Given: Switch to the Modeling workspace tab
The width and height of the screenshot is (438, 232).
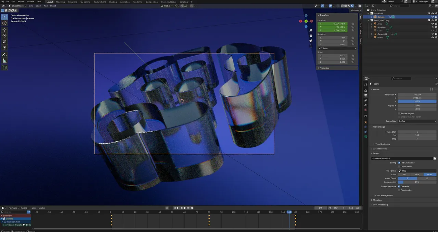Looking at the screenshot, I should pos(61,2).
